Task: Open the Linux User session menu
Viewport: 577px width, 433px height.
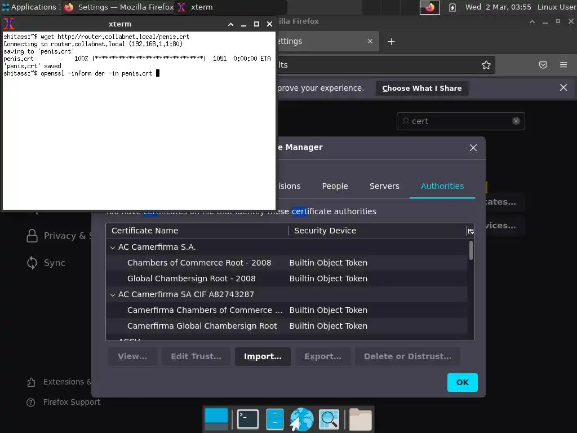Action: 557,7
